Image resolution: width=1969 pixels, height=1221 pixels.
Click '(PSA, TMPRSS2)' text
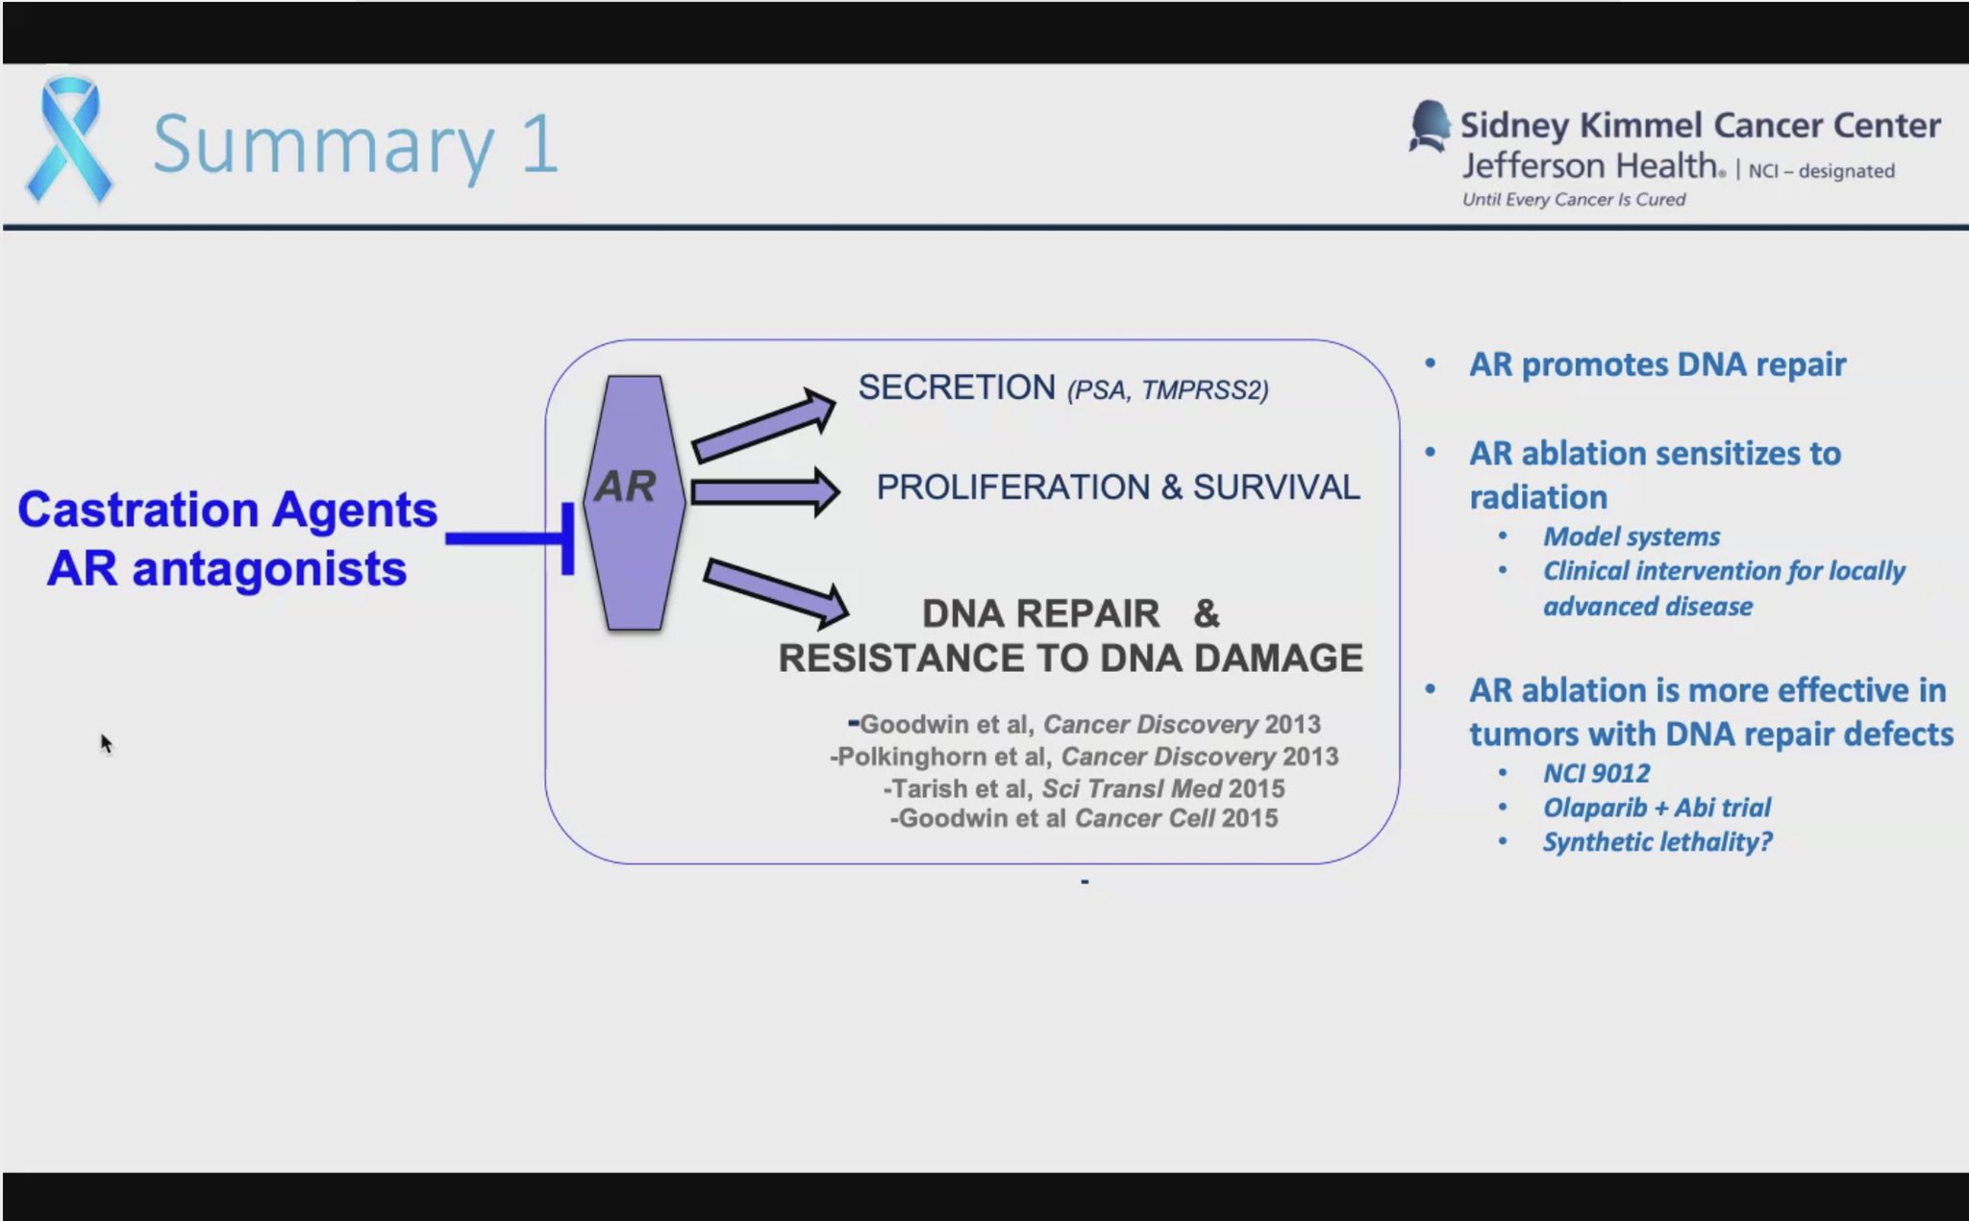(x=1167, y=390)
